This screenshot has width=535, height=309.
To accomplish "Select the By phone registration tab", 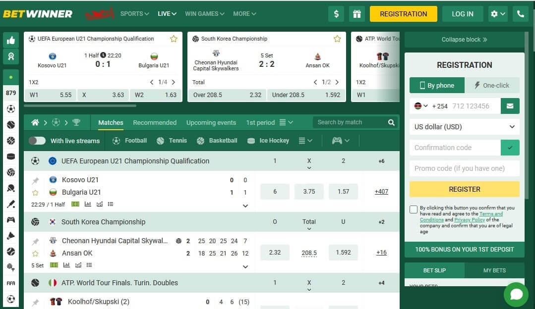I will 437,85.
